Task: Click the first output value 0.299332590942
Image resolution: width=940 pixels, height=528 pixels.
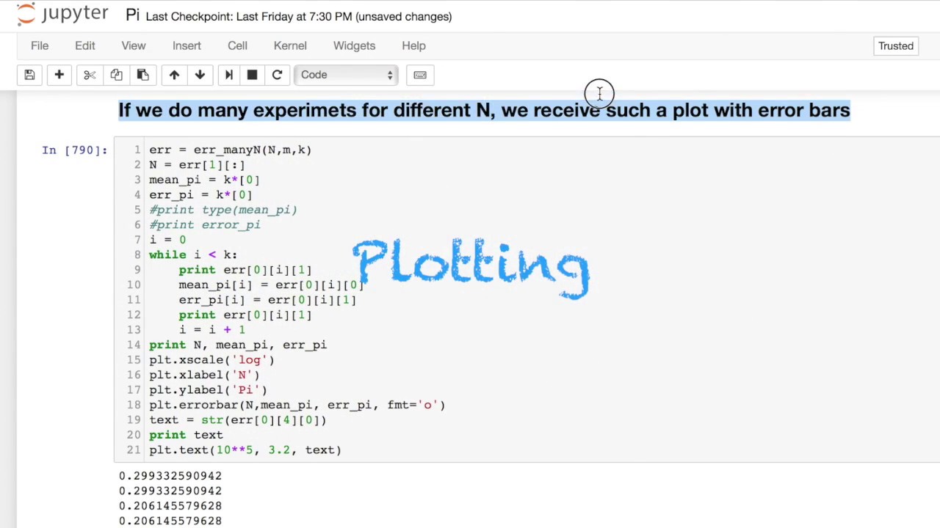Action: point(170,476)
